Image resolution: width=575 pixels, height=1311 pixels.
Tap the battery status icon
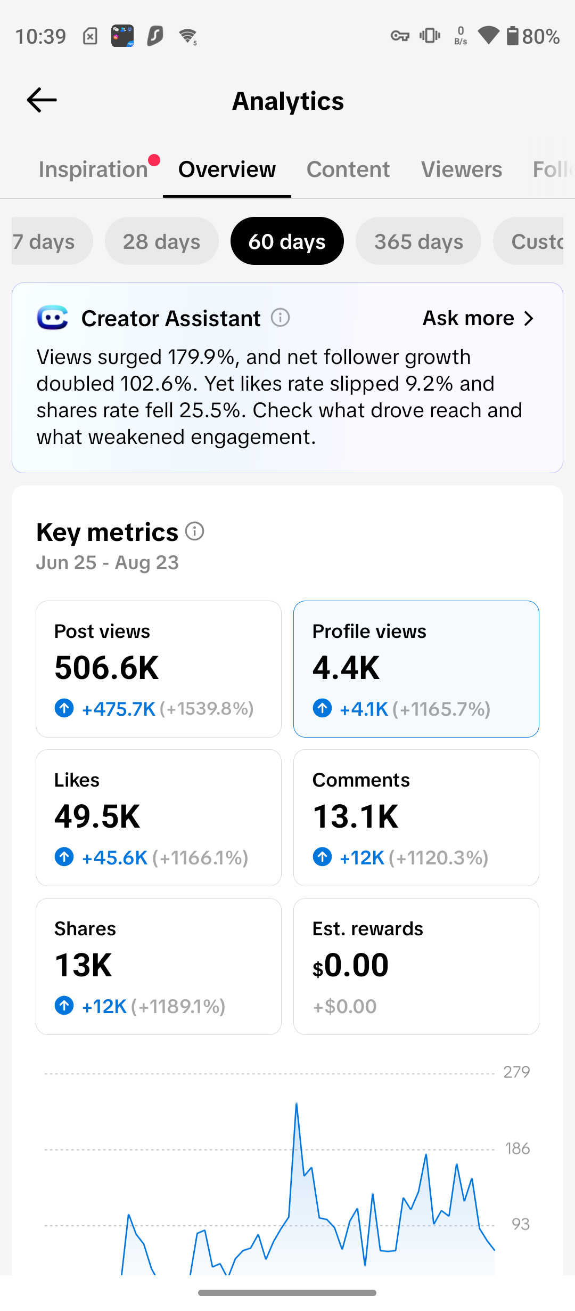pos(512,36)
